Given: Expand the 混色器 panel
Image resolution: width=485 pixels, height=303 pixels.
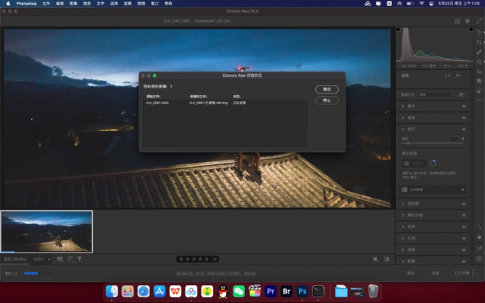Looking at the screenshot, I should (413, 203).
